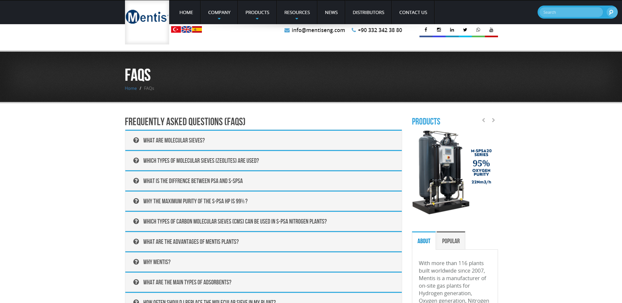This screenshot has height=303, width=622.
Task: Click the phone handset icon
Action: tap(354, 30)
